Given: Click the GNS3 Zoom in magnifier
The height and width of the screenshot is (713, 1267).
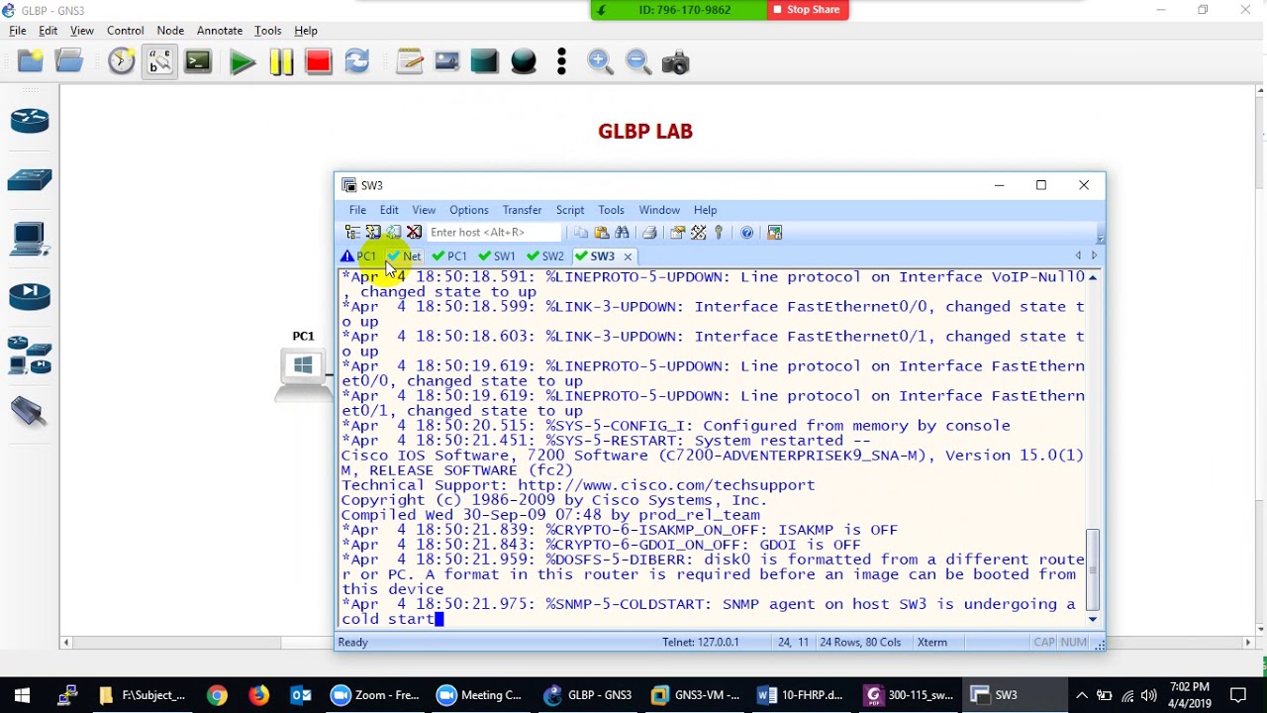Looking at the screenshot, I should (x=600, y=62).
